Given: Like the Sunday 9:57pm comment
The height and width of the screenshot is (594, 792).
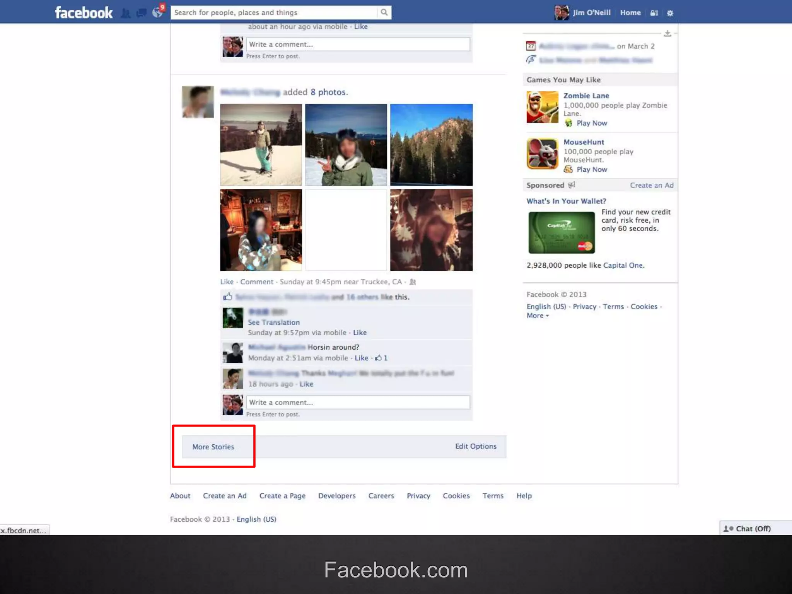Looking at the screenshot, I should point(360,333).
